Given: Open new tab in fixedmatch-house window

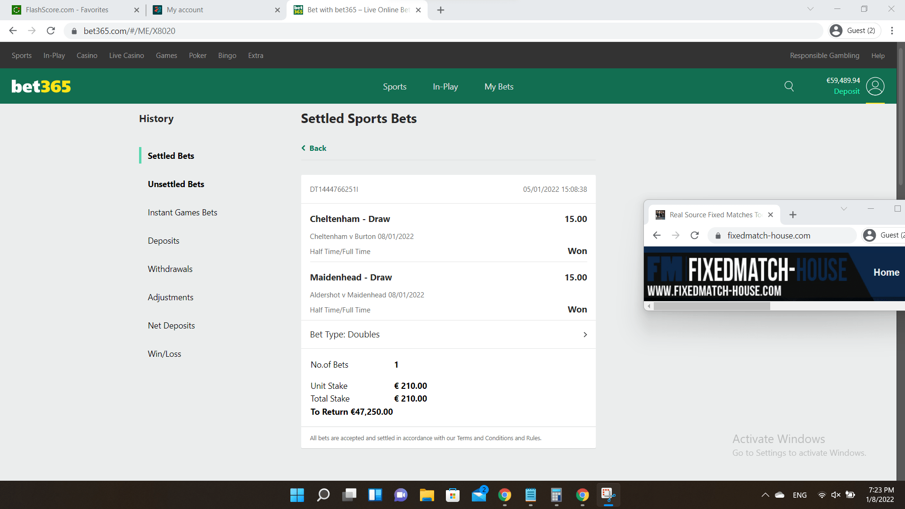Looking at the screenshot, I should [x=793, y=214].
